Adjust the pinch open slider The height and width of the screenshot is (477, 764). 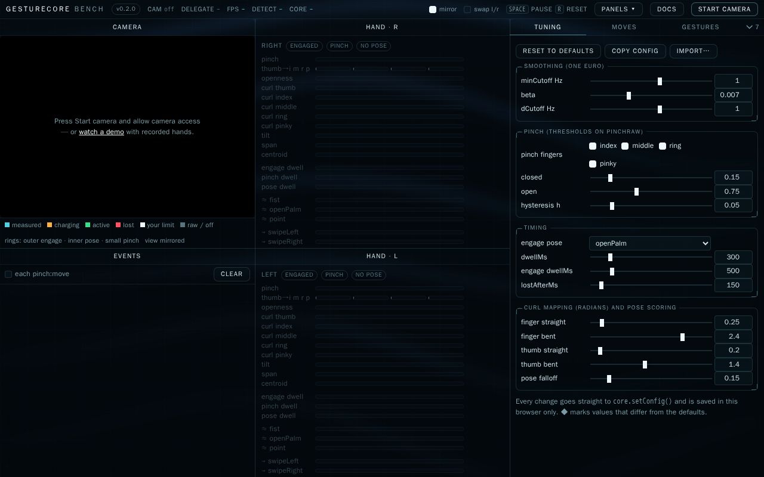tap(651, 191)
